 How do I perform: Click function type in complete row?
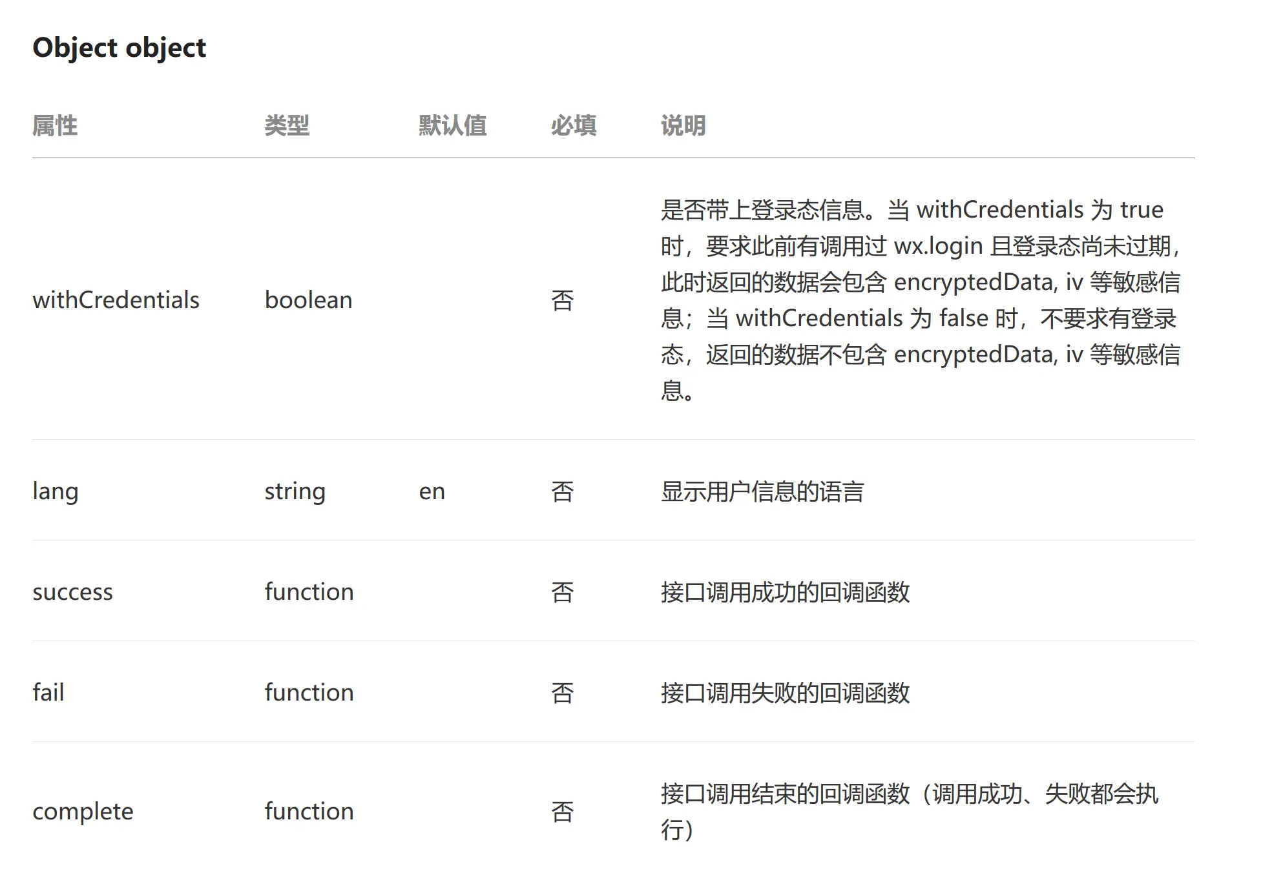click(309, 812)
